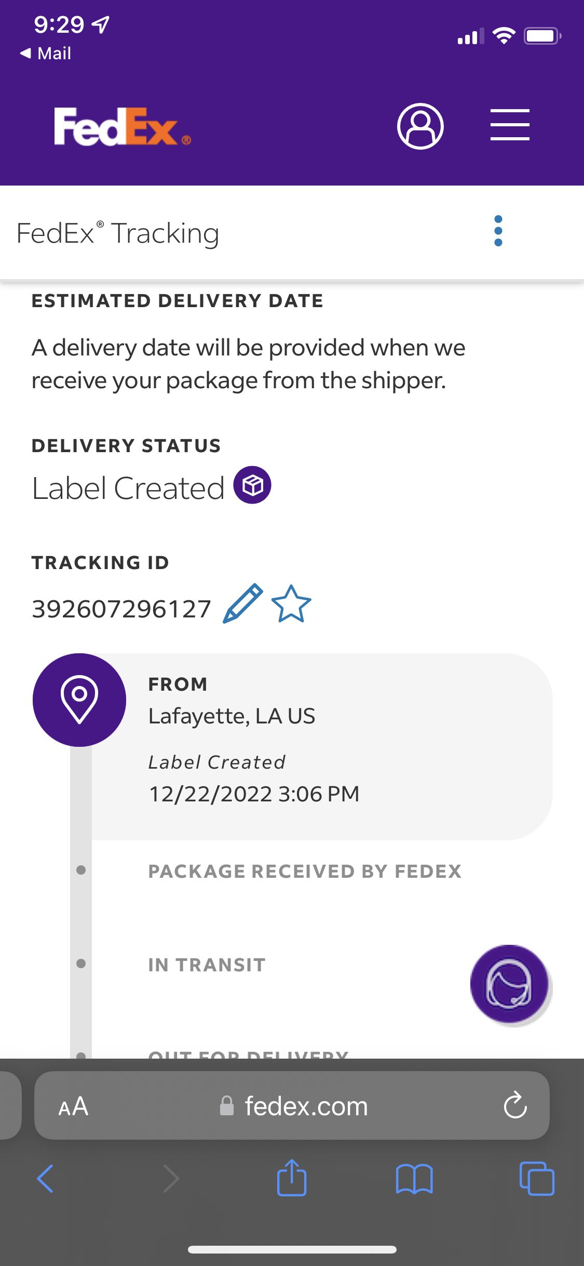Screen dimensions: 584x1266
Task: Reload the page
Action: [x=515, y=1105]
